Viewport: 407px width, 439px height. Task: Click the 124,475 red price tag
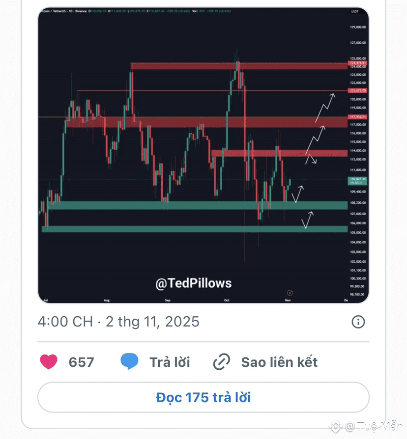pos(357,63)
